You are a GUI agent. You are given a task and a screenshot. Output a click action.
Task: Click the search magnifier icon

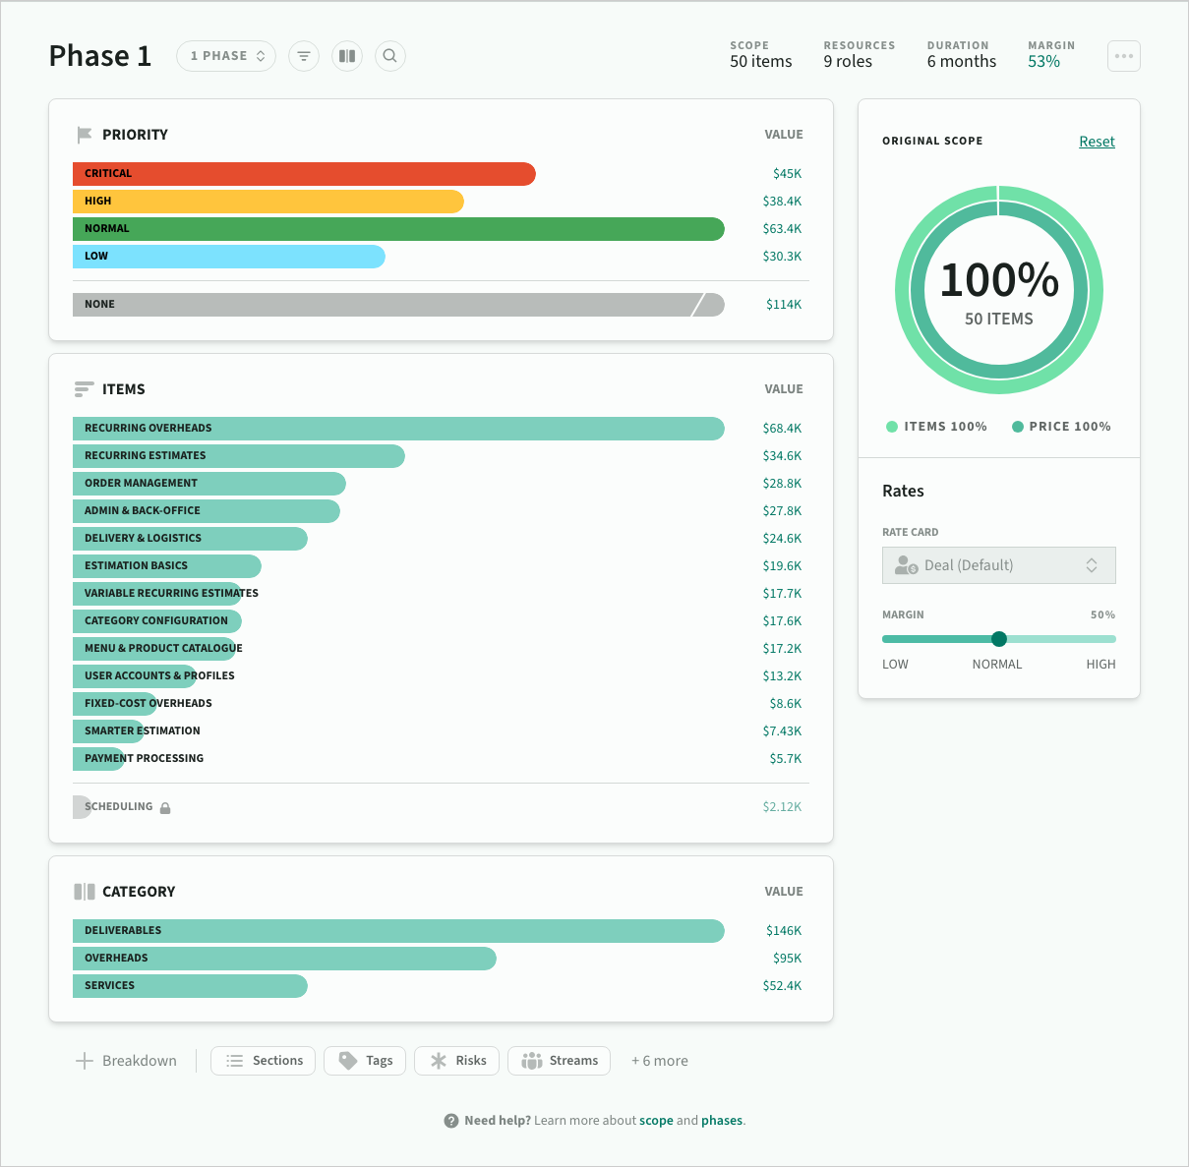pos(390,56)
